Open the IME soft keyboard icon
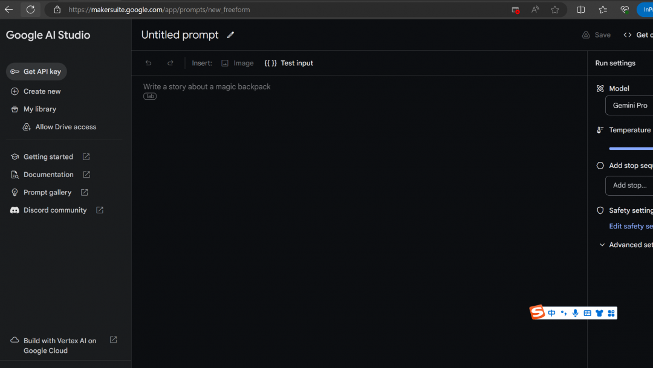Screen dimensions: 653x368 (587, 313)
